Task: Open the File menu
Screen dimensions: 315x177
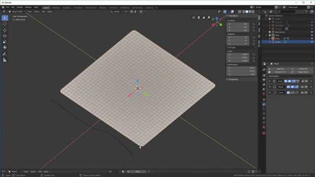Action: [x=7, y=7]
